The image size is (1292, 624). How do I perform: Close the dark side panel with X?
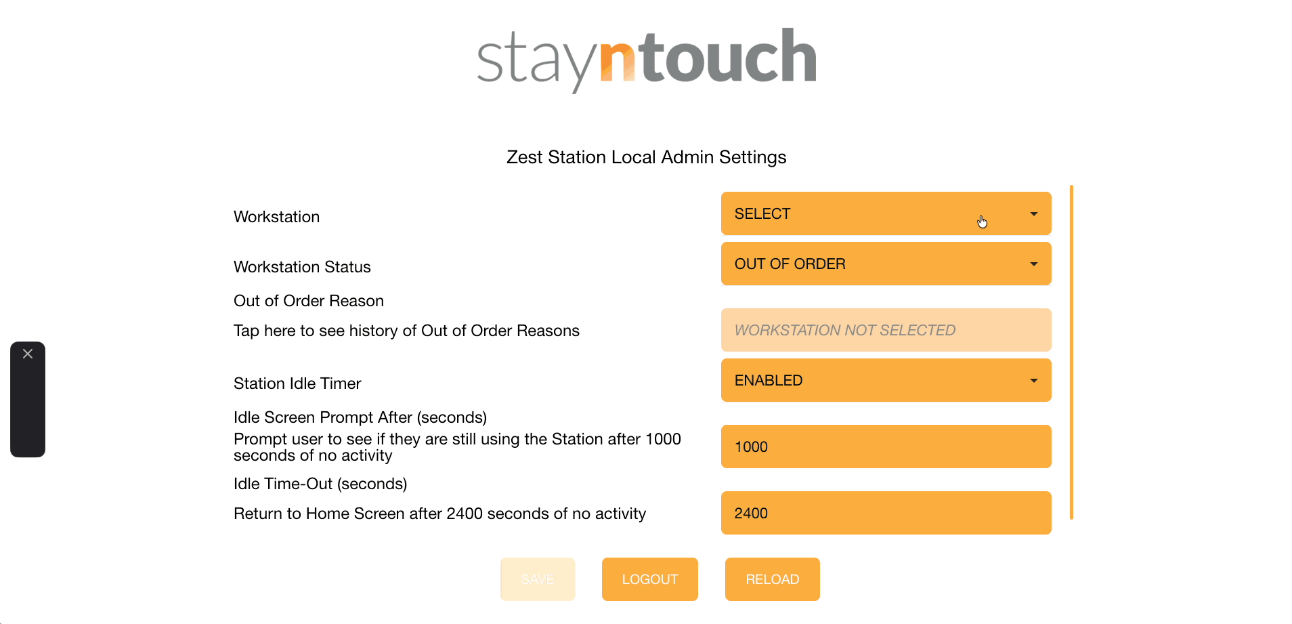28,354
